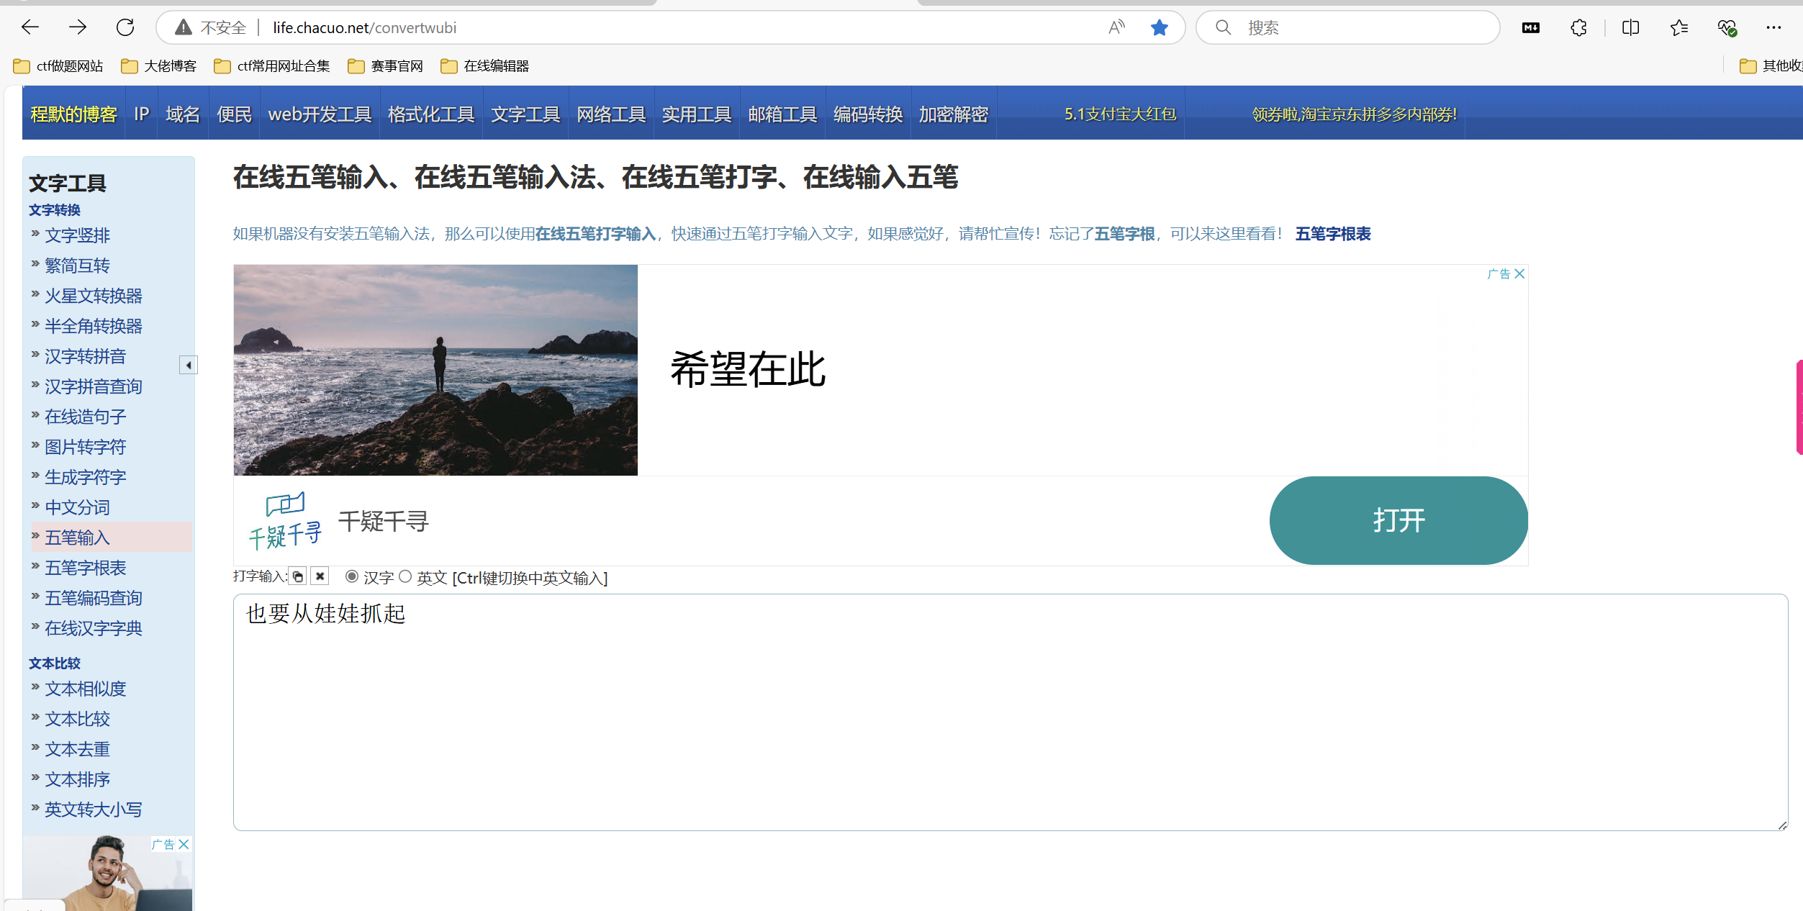Open the browser essentials heart icon
The image size is (1803, 911).
point(1727,27)
